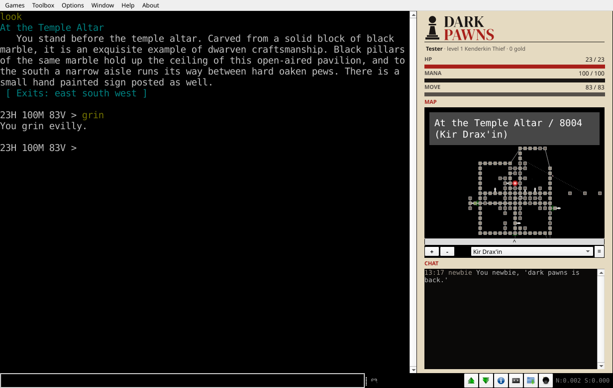Click the green up arrow toolbar icon
The width and height of the screenshot is (613, 388).
(471, 381)
